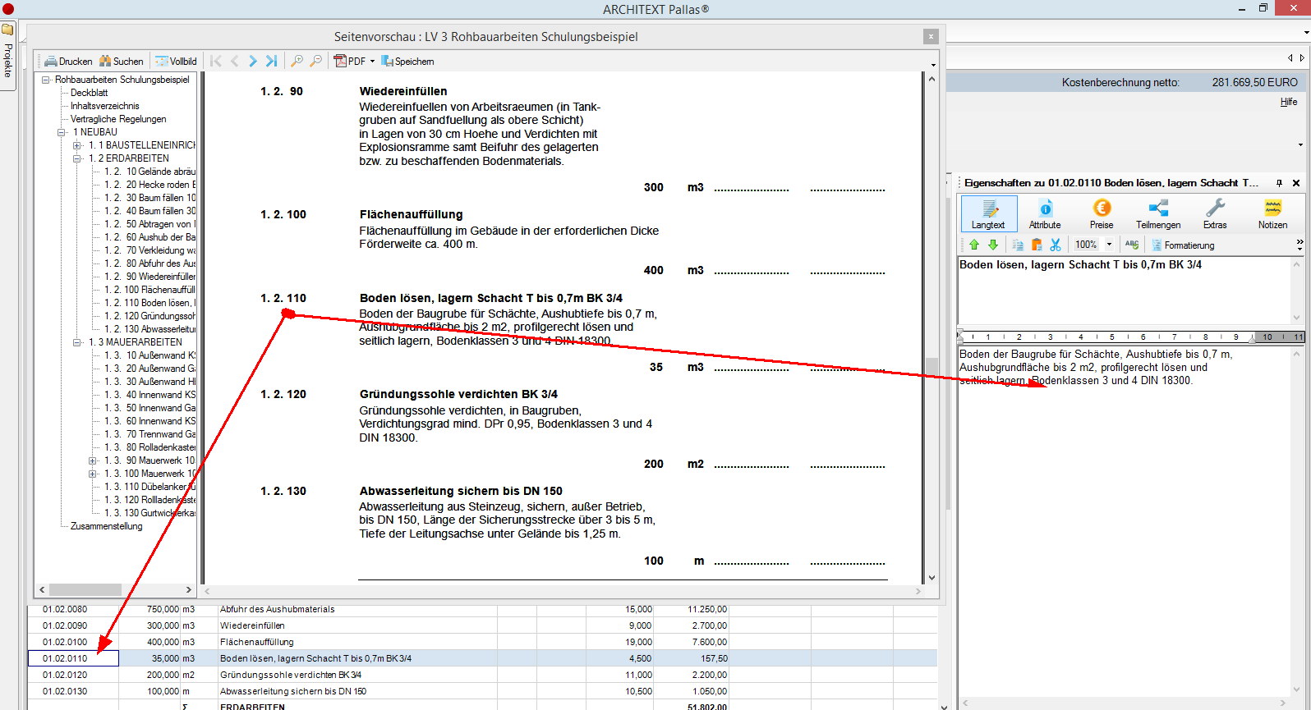Viewport: 1311px width, 710px height.
Task: Go to next preview page
Action: click(x=253, y=62)
